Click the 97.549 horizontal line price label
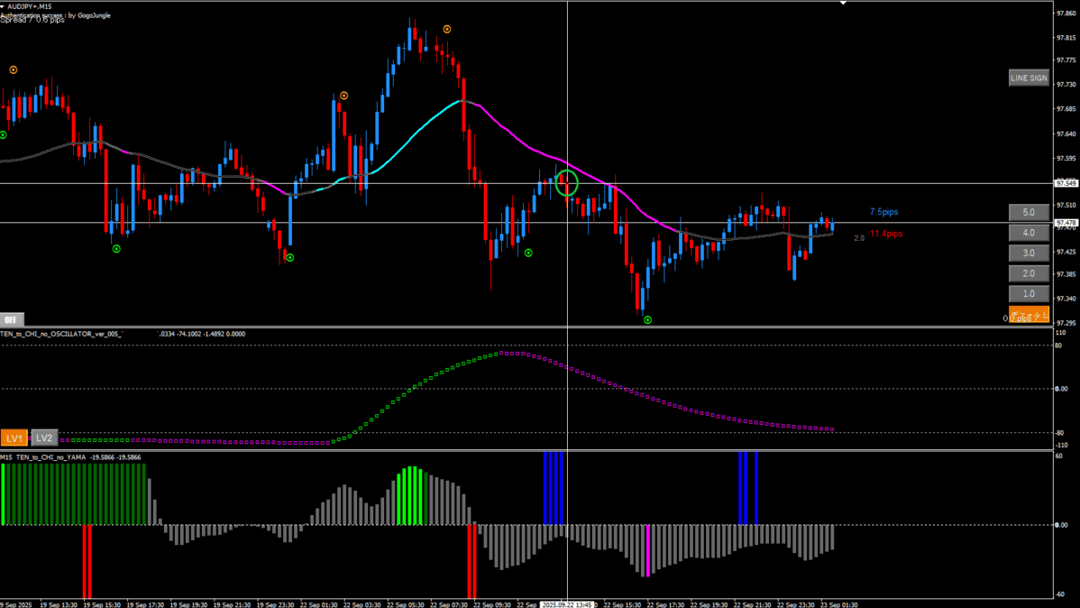Screen dimensions: 1080x608 point(1066,183)
